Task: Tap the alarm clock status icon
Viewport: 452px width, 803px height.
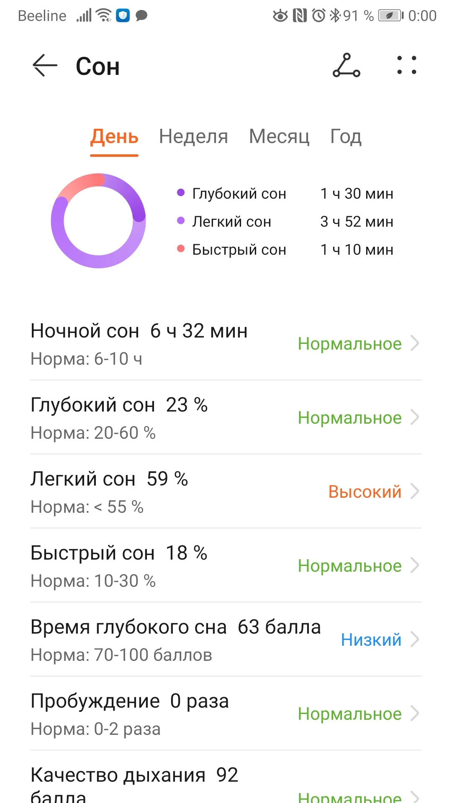Action: tap(318, 16)
